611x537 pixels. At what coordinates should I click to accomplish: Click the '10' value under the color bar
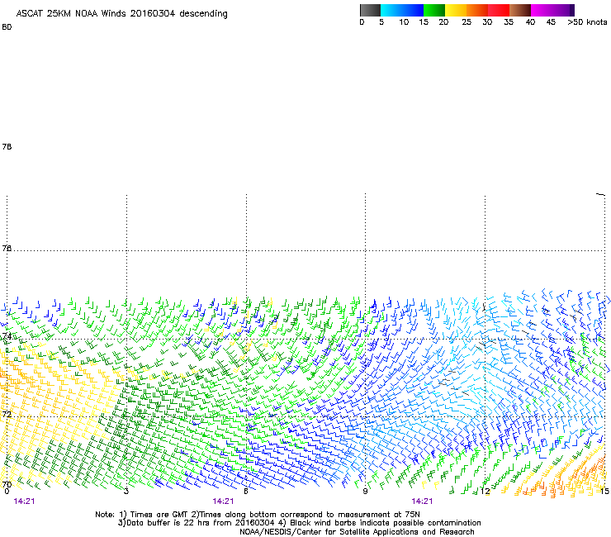coord(404,22)
